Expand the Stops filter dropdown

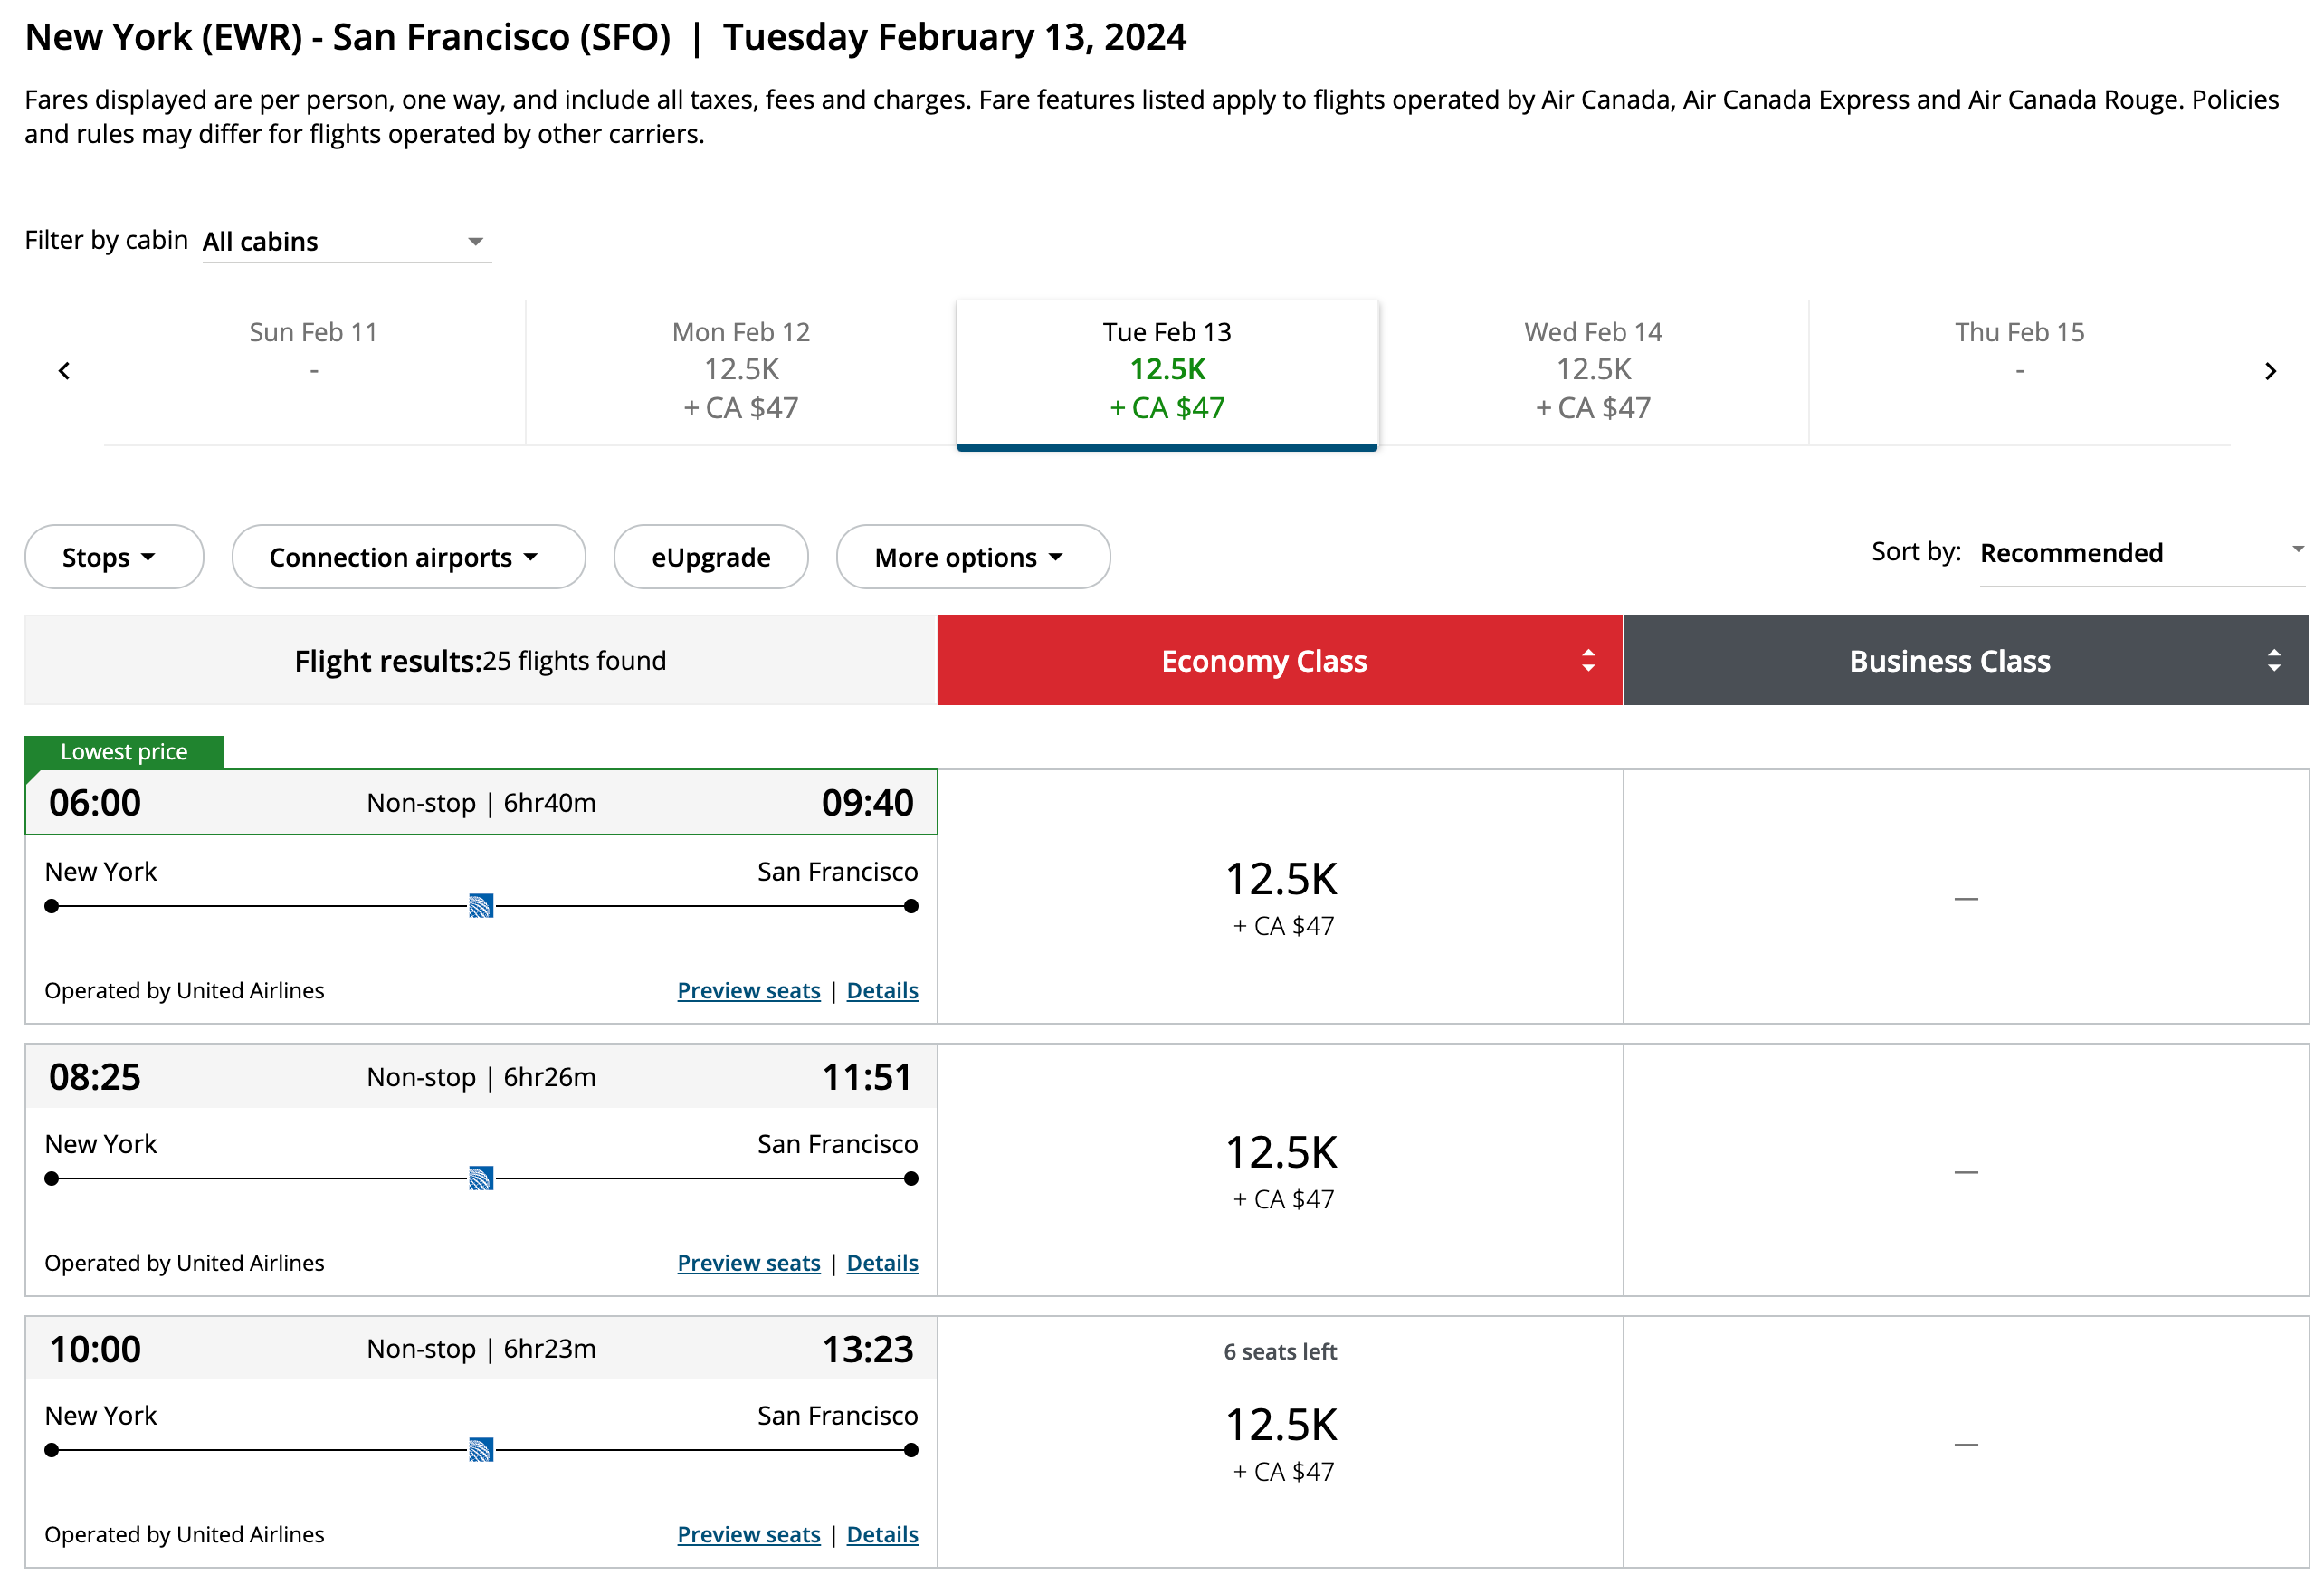[x=114, y=557]
